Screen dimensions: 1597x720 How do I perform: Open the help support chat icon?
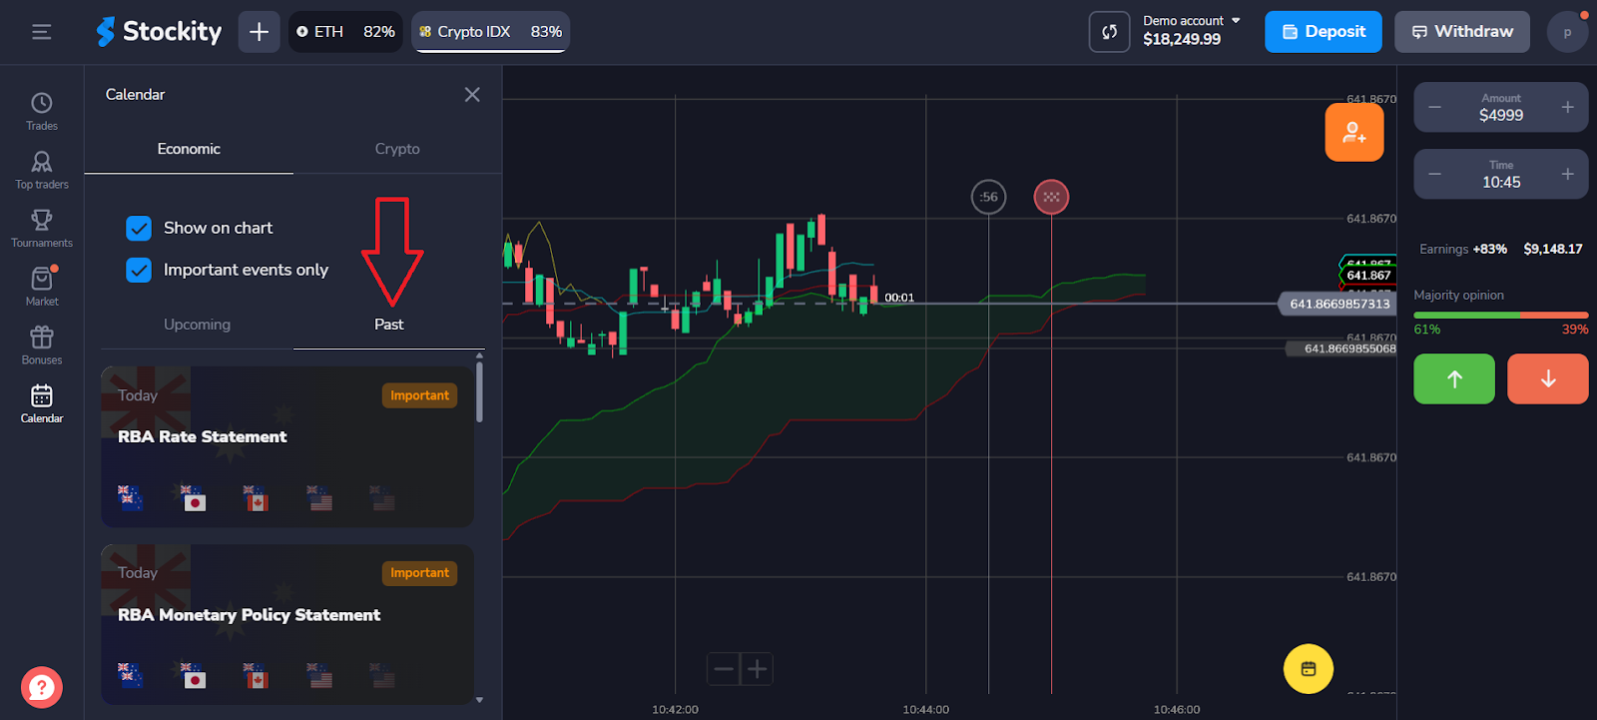(x=42, y=687)
